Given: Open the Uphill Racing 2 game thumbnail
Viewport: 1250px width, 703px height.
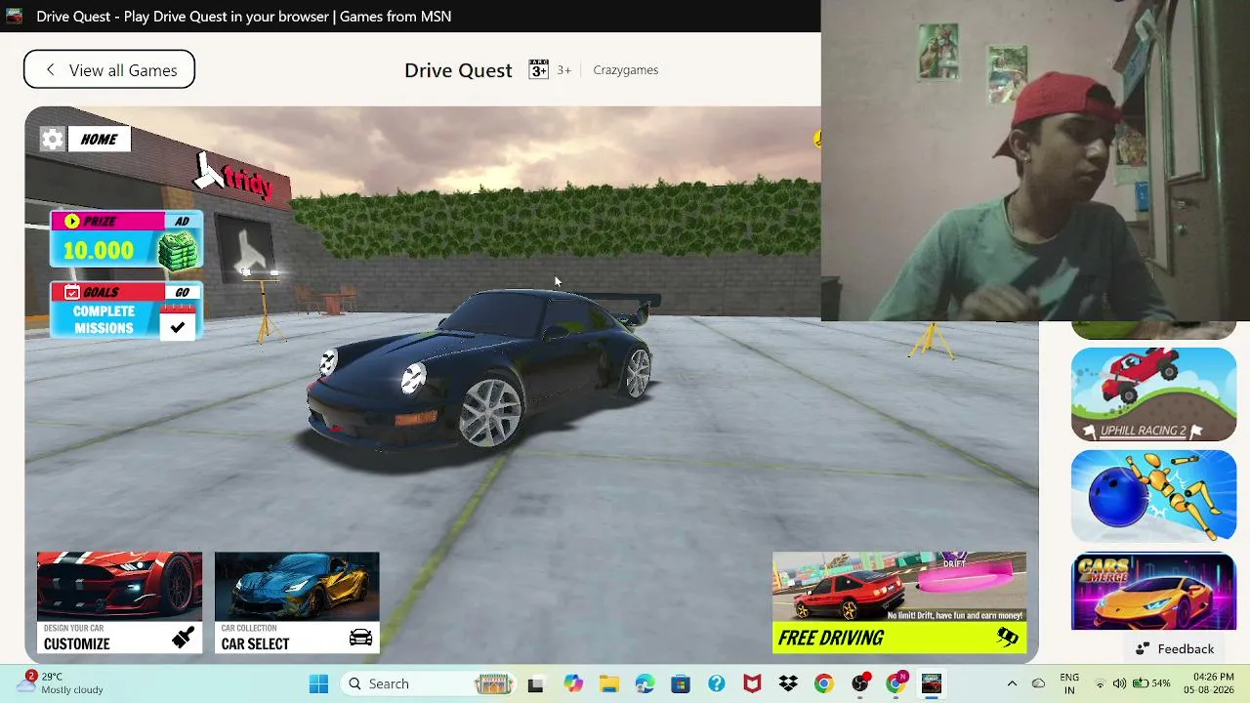Looking at the screenshot, I should point(1153,394).
